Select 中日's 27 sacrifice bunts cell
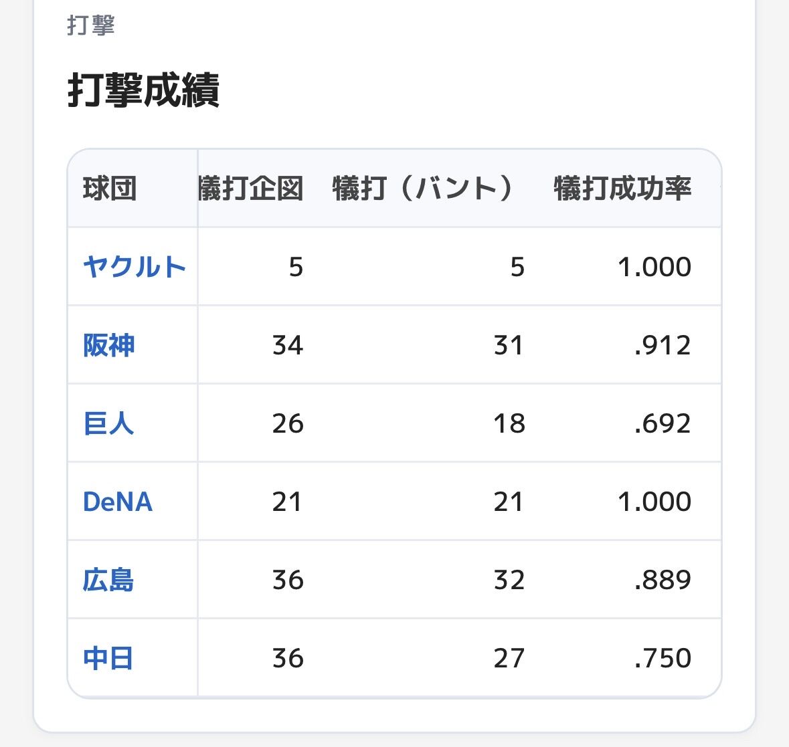Viewport: 789px width, 747px height. 509,658
